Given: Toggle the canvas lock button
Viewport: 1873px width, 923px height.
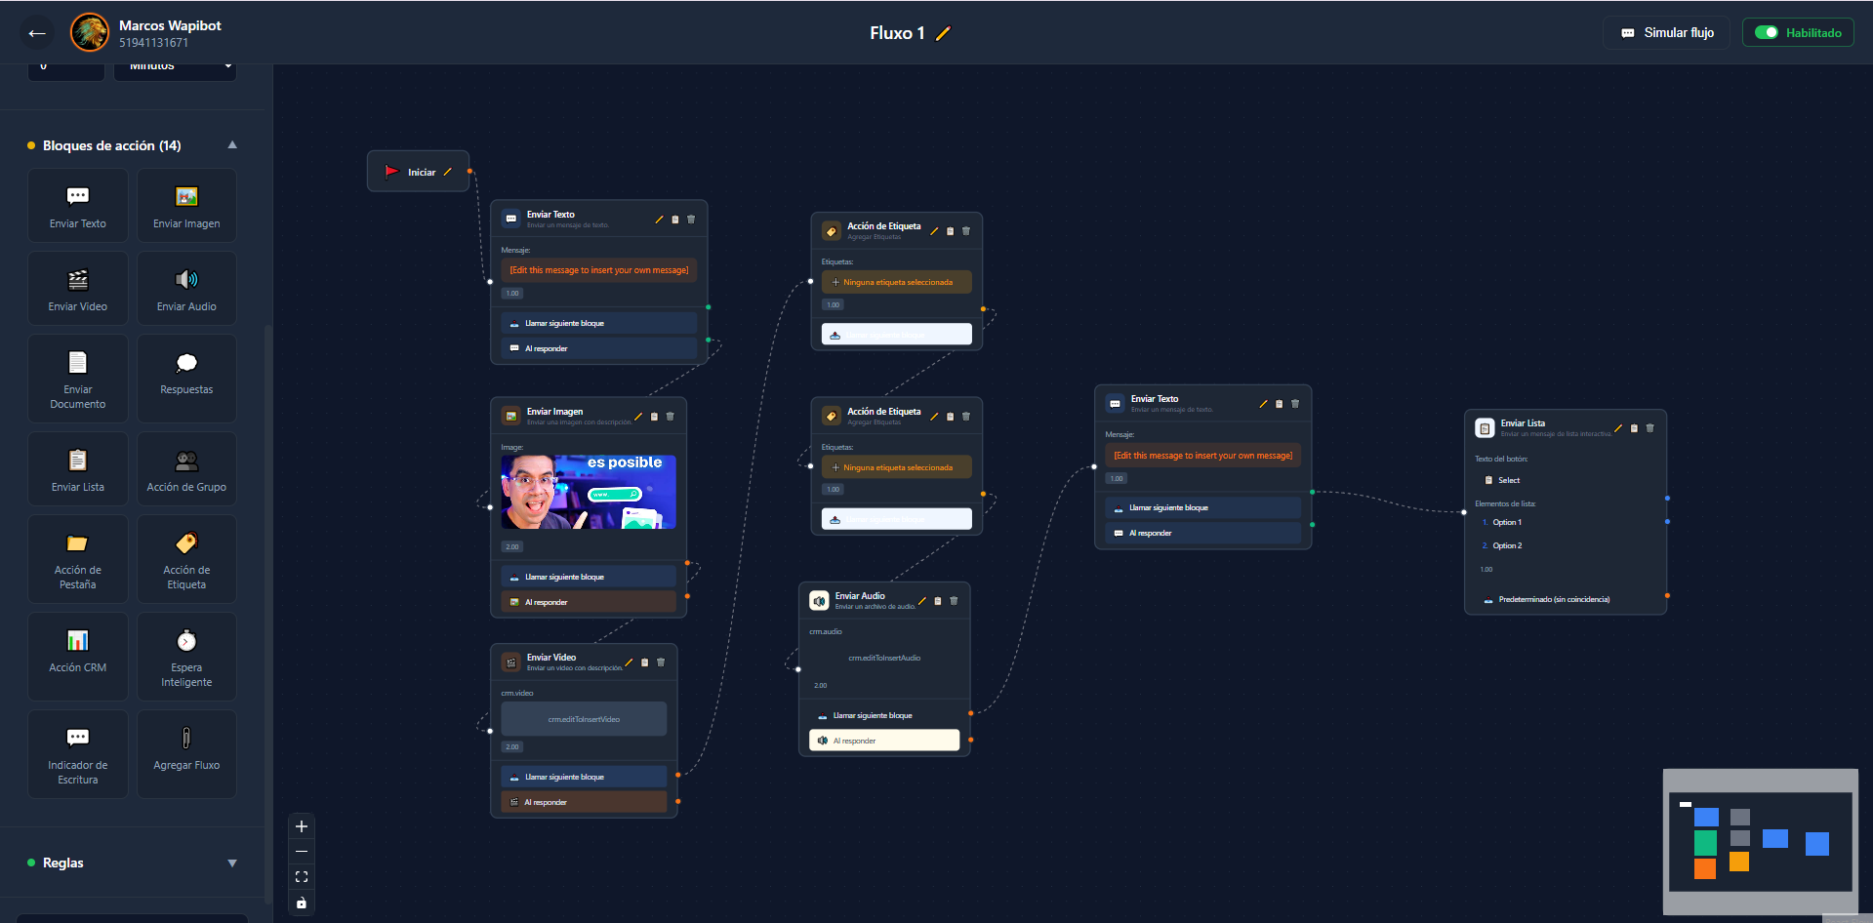Looking at the screenshot, I should point(302,903).
